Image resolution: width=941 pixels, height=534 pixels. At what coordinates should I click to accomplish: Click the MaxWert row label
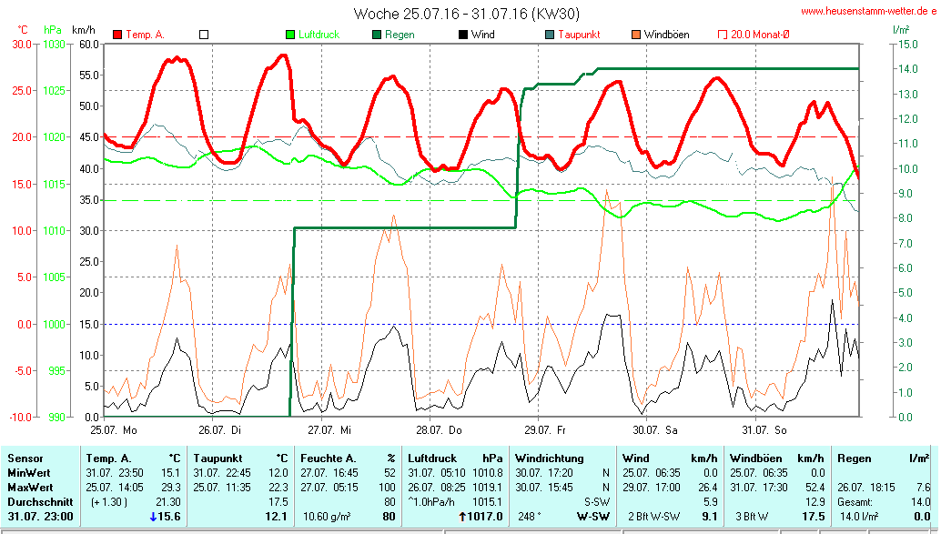point(32,487)
